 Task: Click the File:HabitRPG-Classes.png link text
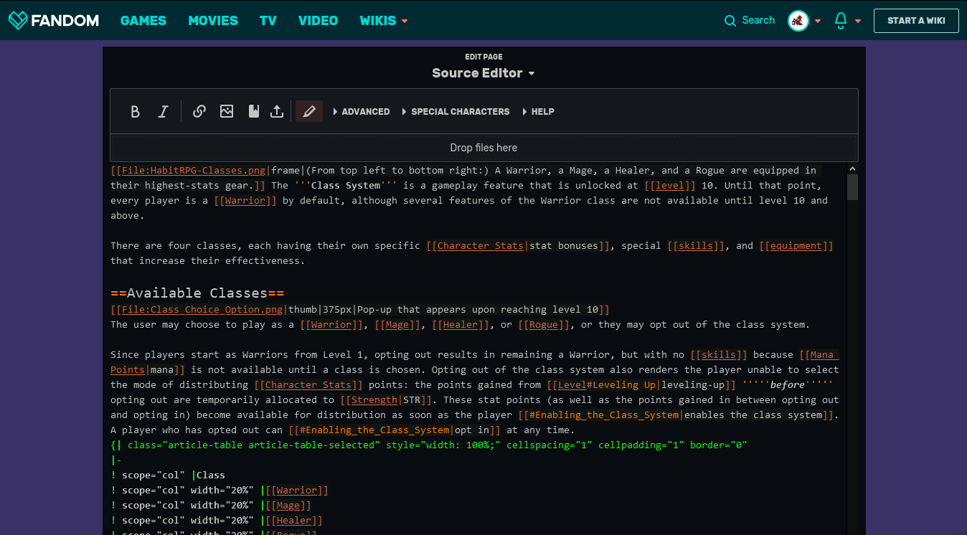(195, 171)
